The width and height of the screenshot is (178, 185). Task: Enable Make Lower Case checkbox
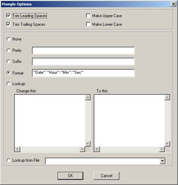click(88, 24)
